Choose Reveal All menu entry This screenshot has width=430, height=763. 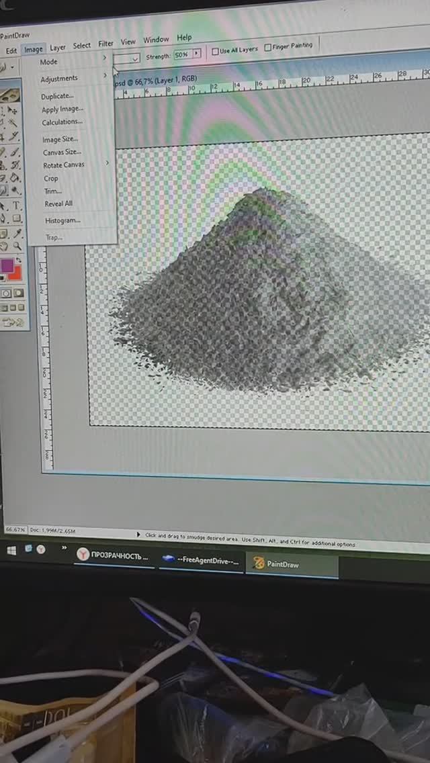tap(58, 204)
